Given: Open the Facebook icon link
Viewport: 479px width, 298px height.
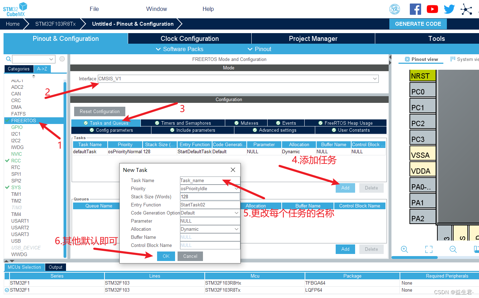Looking at the screenshot, I should tap(415, 9).
